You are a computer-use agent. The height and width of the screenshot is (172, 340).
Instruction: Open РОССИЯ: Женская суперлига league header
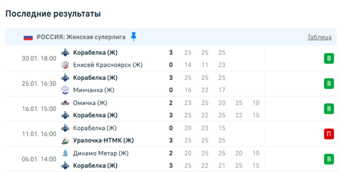pos(81,37)
